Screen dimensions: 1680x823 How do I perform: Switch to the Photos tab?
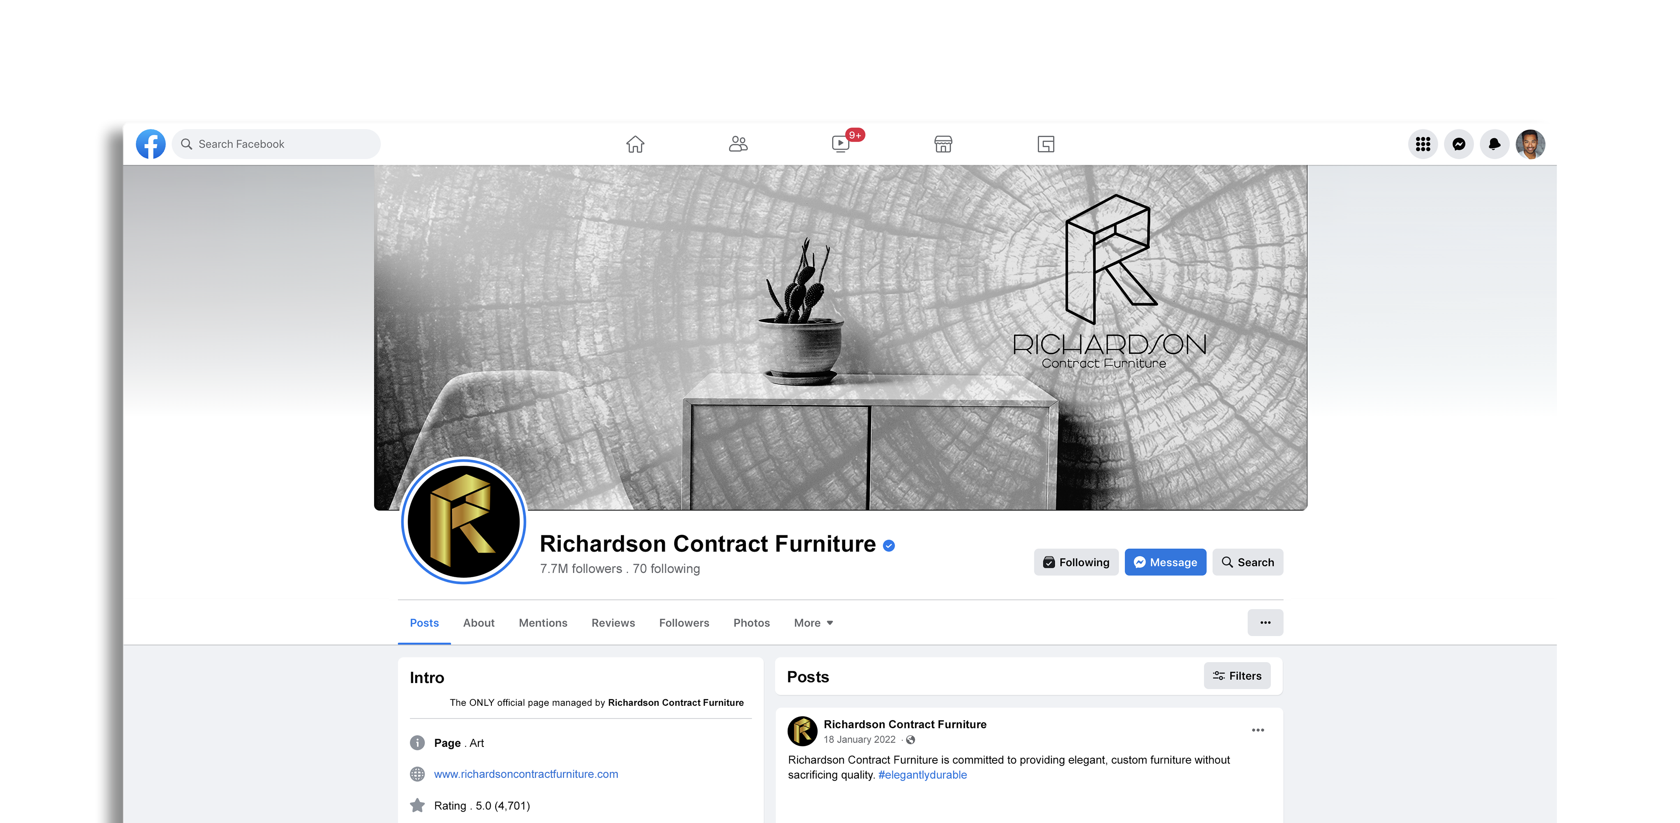pyautogui.click(x=751, y=623)
